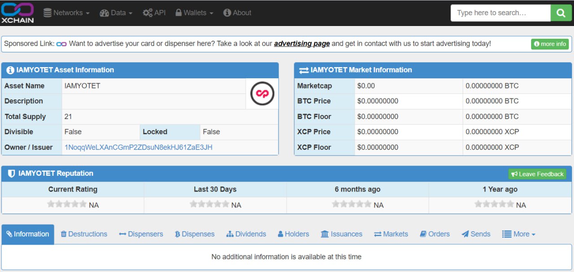Click the Issuances bank building icon
The height and width of the screenshot is (272, 574).
tap(325, 234)
